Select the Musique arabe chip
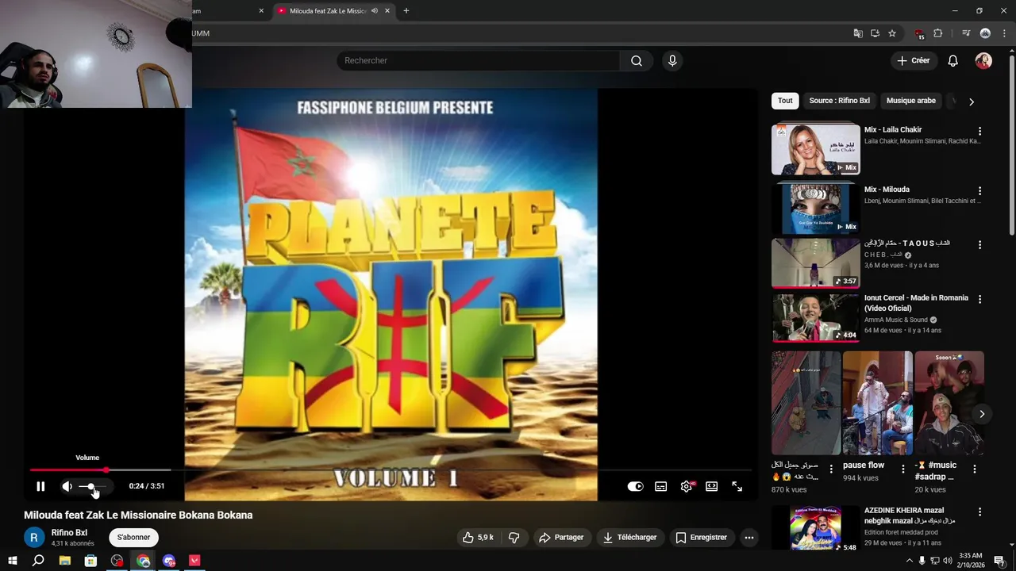 (910, 101)
